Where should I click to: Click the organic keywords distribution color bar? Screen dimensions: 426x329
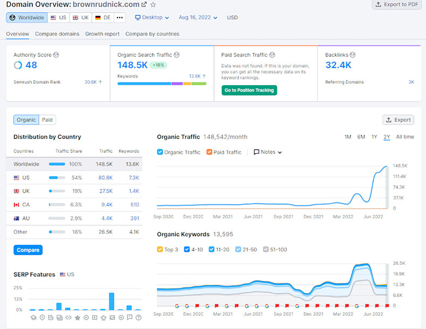click(x=162, y=84)
